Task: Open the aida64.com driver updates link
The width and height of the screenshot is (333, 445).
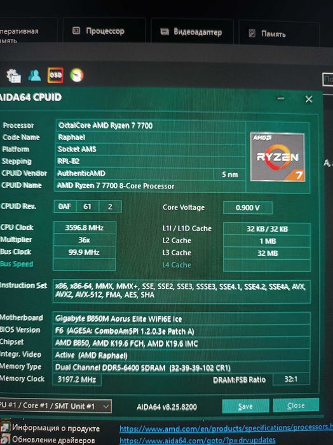Action: (197, 440)
